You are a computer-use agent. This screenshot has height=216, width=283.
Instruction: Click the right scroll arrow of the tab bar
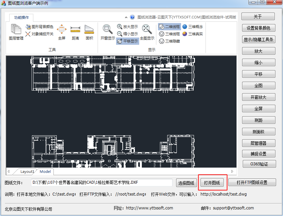(232, 171)
